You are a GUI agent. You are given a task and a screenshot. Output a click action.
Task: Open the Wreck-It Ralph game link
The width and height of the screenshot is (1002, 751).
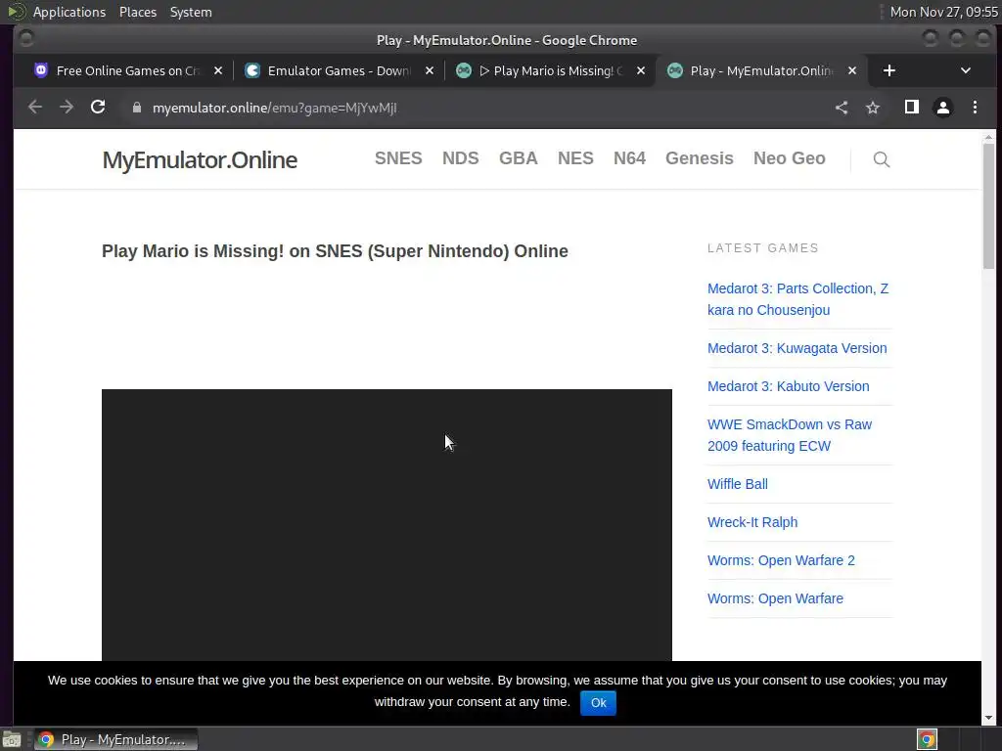(x=752, y=522)
